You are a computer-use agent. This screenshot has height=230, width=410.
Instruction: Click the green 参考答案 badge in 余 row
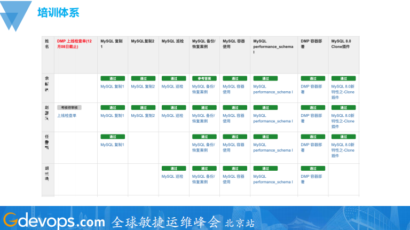pos(204,78)
